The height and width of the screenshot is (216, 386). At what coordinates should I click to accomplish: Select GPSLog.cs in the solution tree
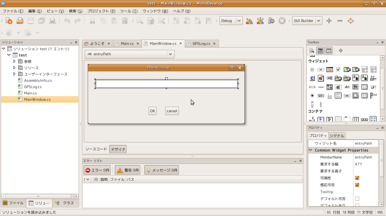[x=33, y=87]
